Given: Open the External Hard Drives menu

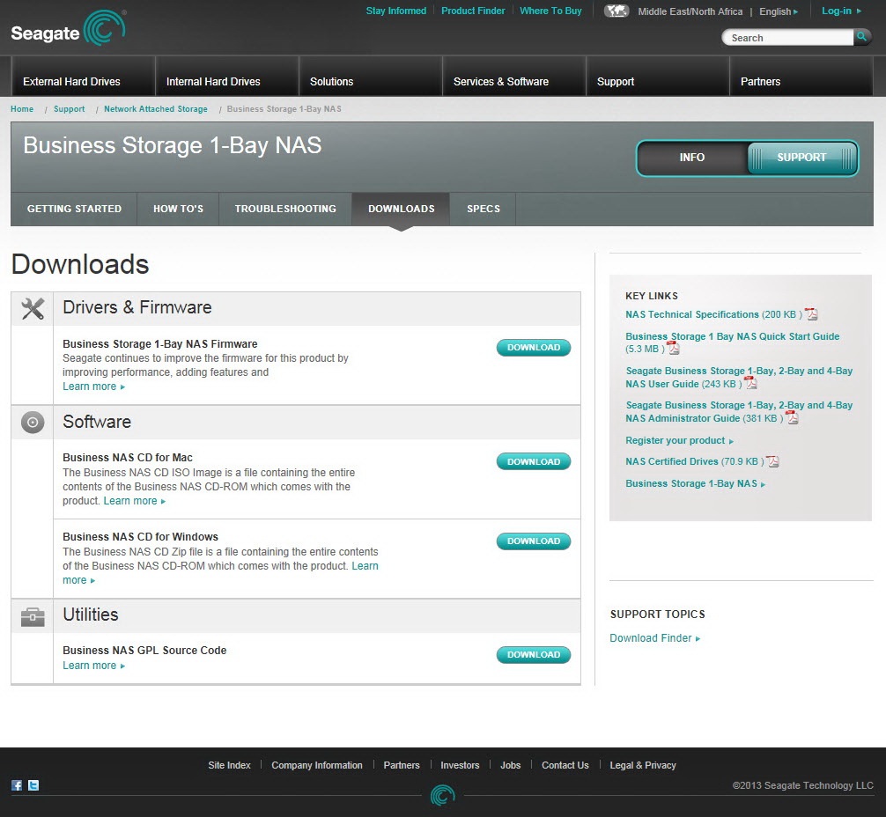Looking at the screenshot, I should [83, 77].
